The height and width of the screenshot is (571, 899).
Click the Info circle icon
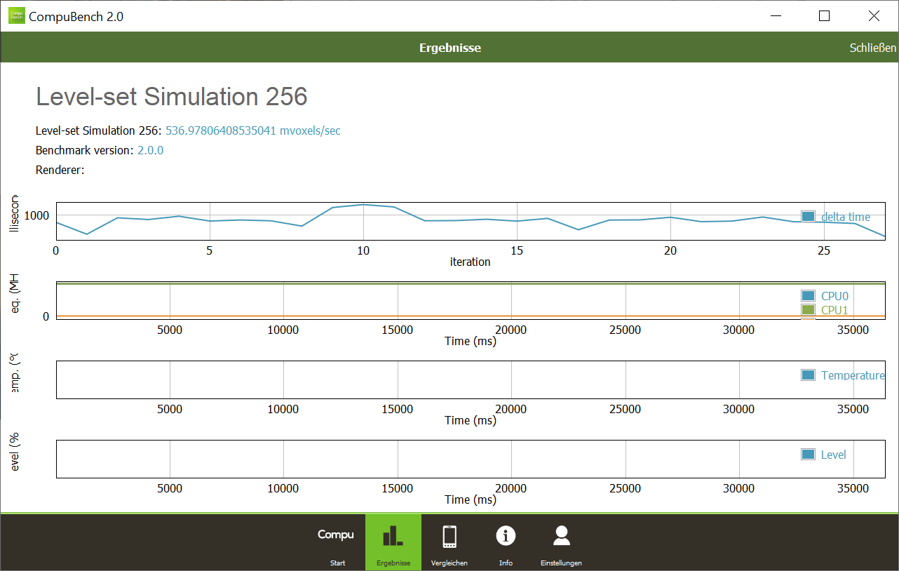[506, 537]
